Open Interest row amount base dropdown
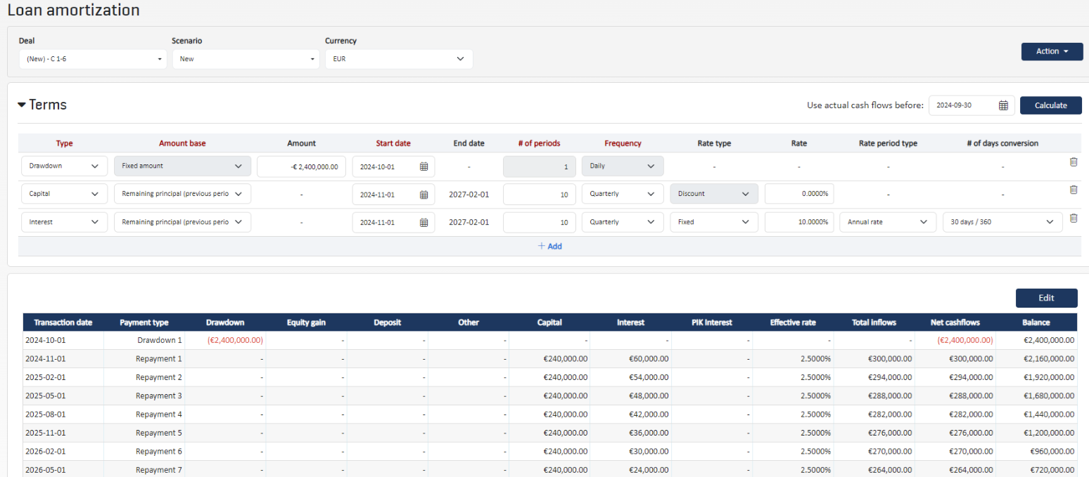 [x=182, y=222]
